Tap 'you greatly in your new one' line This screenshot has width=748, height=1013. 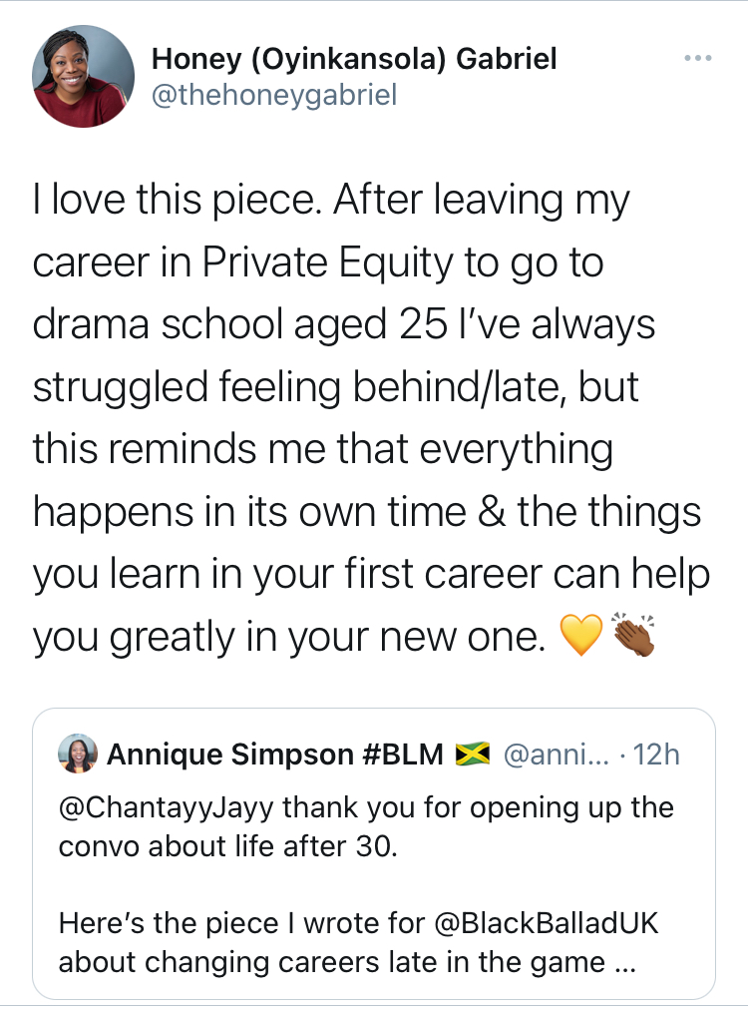click(x=289, y=637)
